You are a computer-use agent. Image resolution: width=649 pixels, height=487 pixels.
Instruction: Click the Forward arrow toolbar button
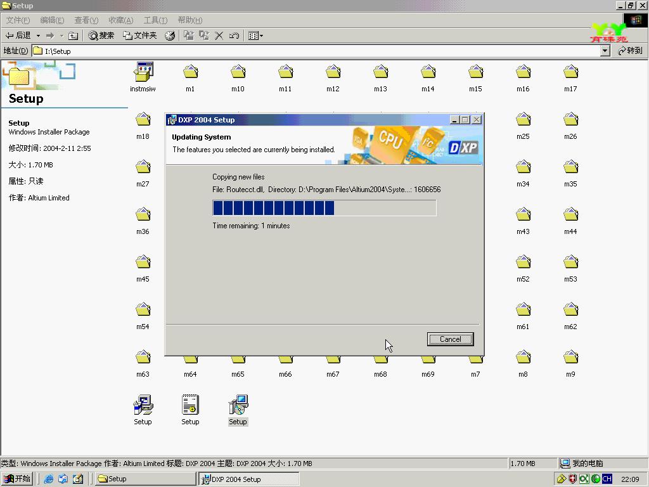coord(50,36)
